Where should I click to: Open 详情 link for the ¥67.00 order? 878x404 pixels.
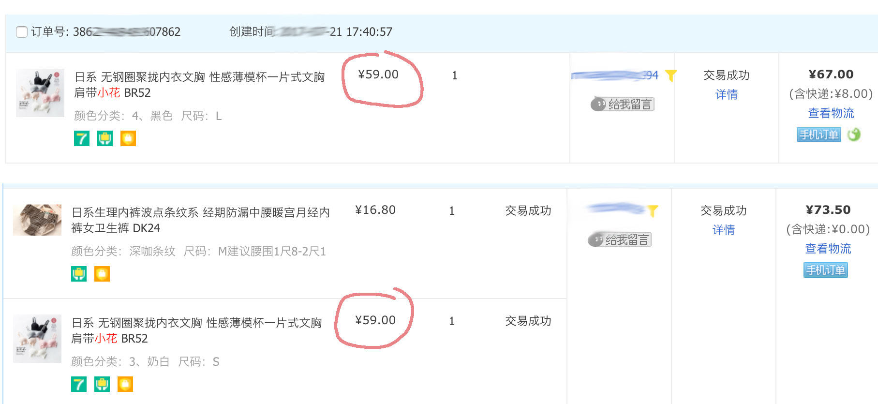(x=726, y=94)
